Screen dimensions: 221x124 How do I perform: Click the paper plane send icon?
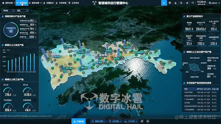(187, 3)
